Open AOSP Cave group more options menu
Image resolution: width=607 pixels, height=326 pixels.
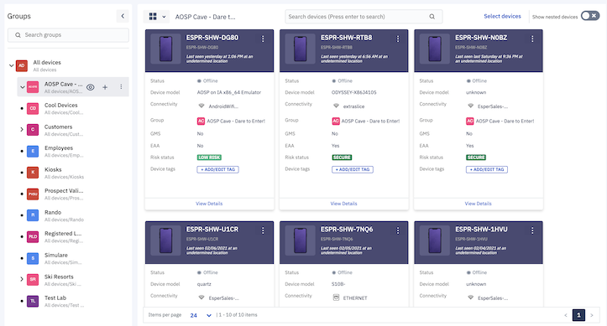[x=121, y=87]
